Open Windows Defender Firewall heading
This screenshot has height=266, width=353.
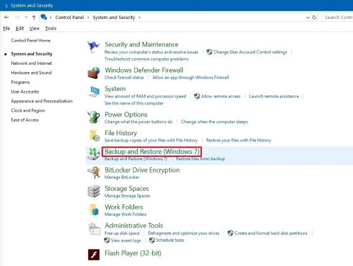tap(144, 70)
